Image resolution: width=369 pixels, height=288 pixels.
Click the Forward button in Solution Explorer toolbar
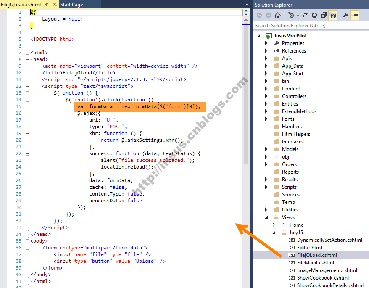tap(268, 15)
